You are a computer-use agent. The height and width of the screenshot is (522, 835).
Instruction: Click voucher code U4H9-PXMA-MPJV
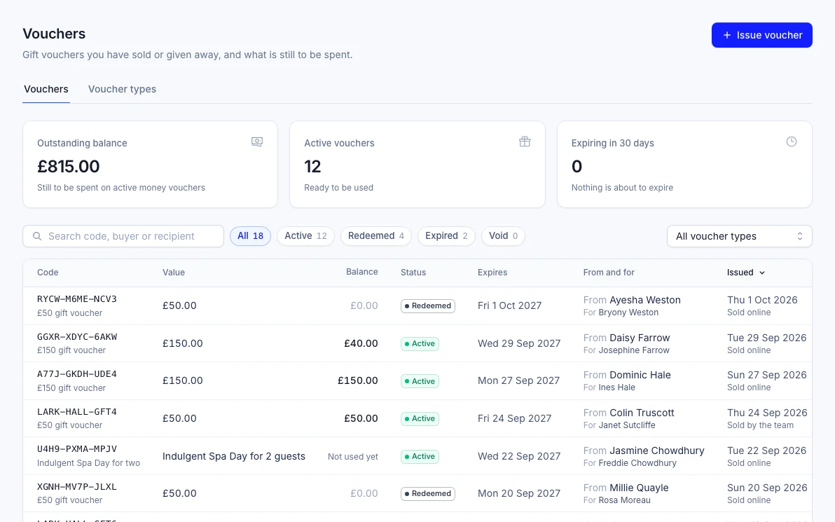[76, 449]
